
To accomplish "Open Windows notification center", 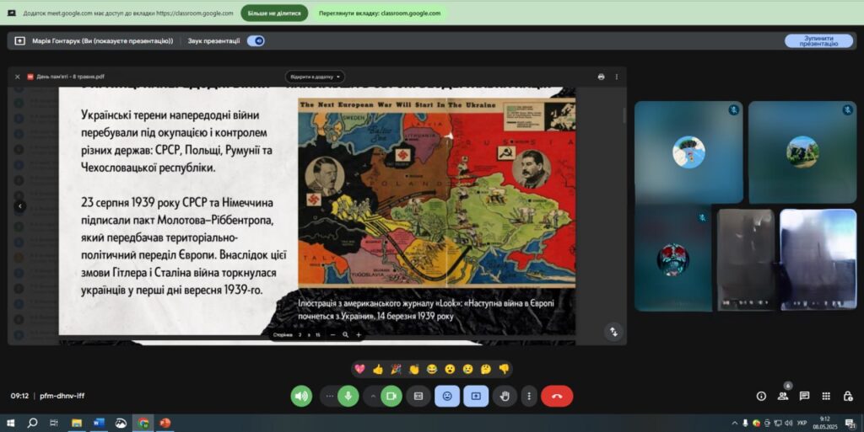I will pyautogui.click(x=850, y=424).
